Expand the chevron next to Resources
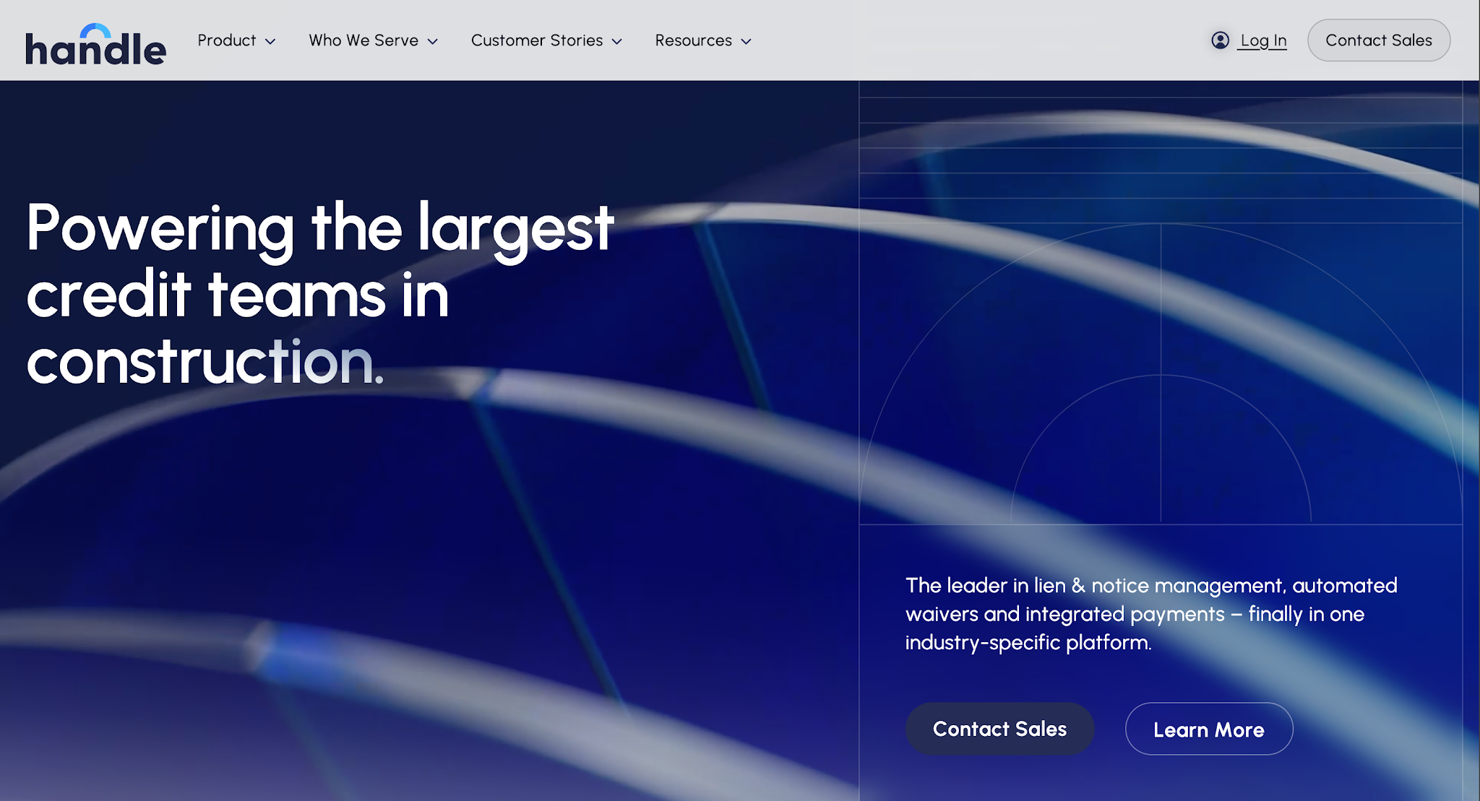Screen dimensions: 1480x801 tap(747, 42)
